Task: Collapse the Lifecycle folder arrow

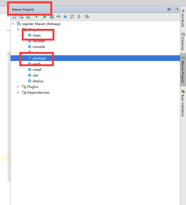Action: coord(18,30)
